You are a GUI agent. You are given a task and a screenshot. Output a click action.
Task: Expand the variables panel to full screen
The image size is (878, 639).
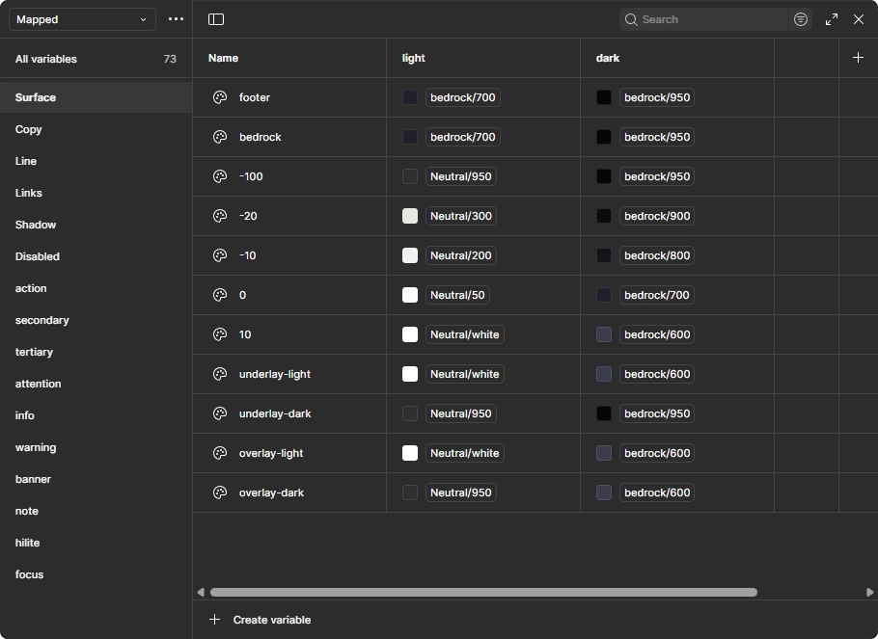831,19
